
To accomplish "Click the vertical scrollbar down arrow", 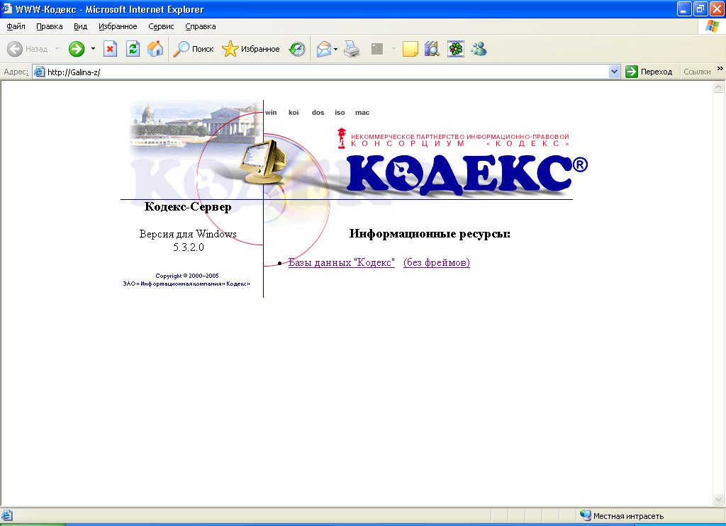I will tap(719, 499).
